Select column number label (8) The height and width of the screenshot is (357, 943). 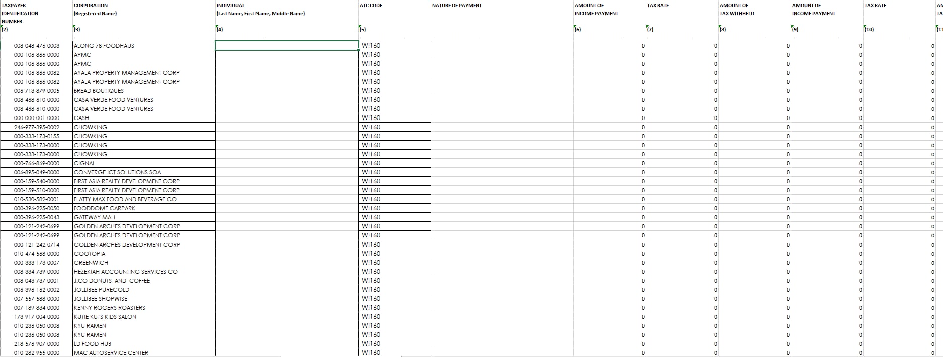[x=754, y=29]
